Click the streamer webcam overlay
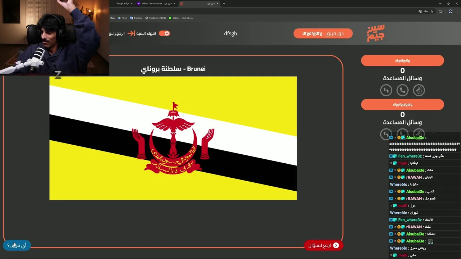Screen dimensions: 461x259 54,37
